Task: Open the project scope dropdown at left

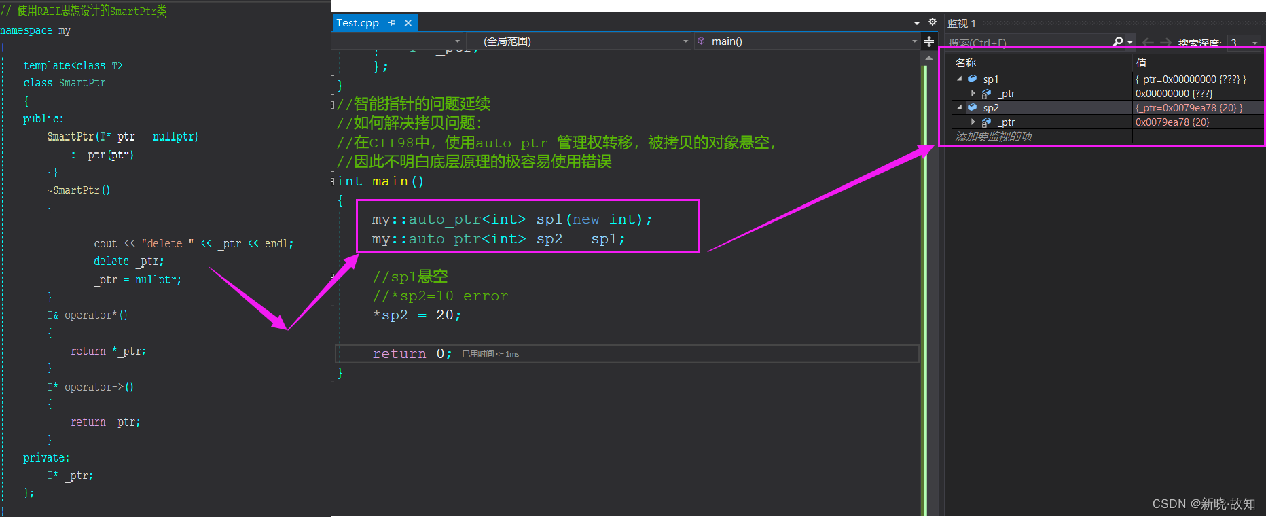Action: 457,41
